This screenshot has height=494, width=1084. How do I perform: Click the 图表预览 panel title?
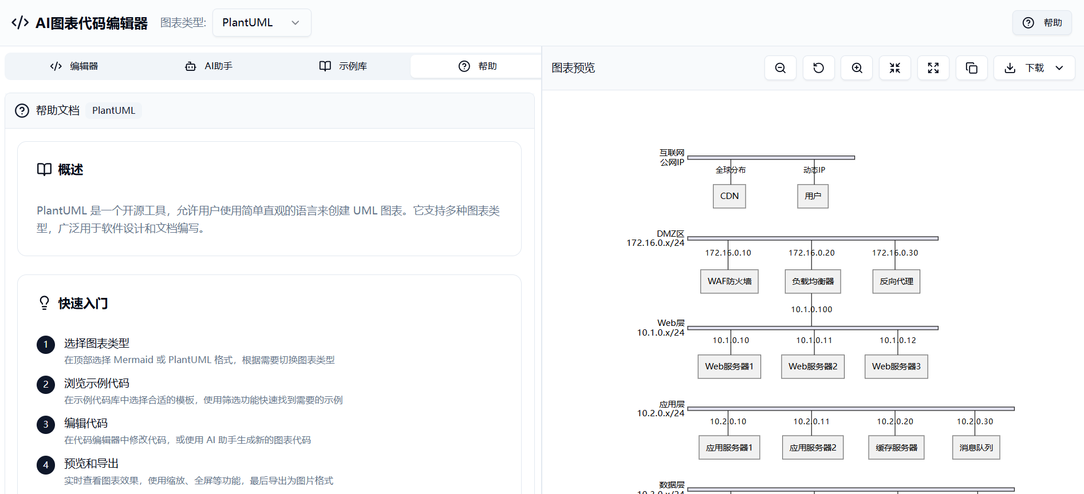click(x=573, y=68)
